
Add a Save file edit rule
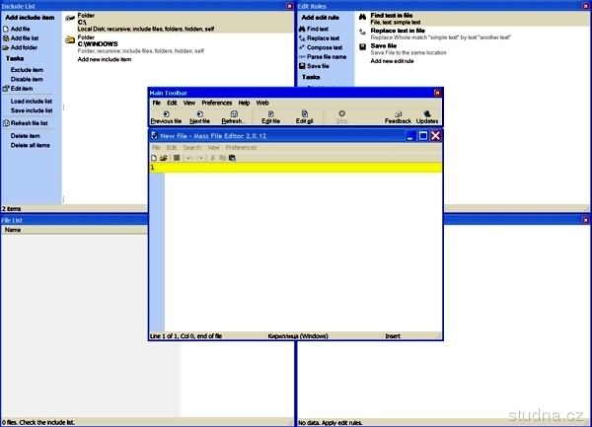[x=315, y=66]
